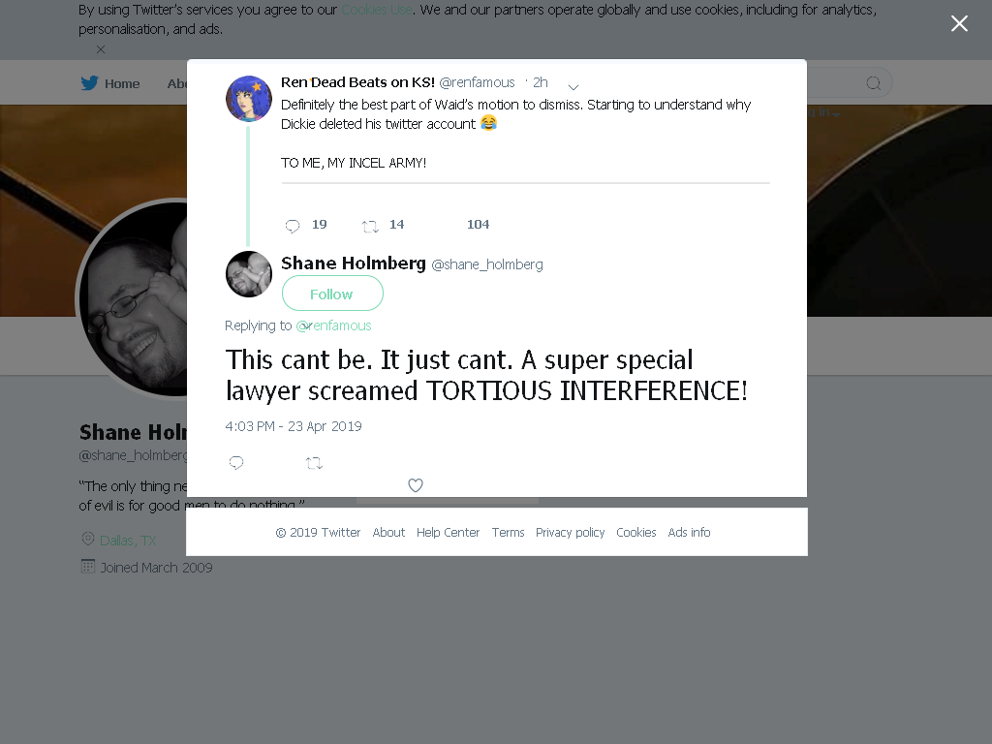Open the Terms footer link
The image size is (992, 744).
508,533
